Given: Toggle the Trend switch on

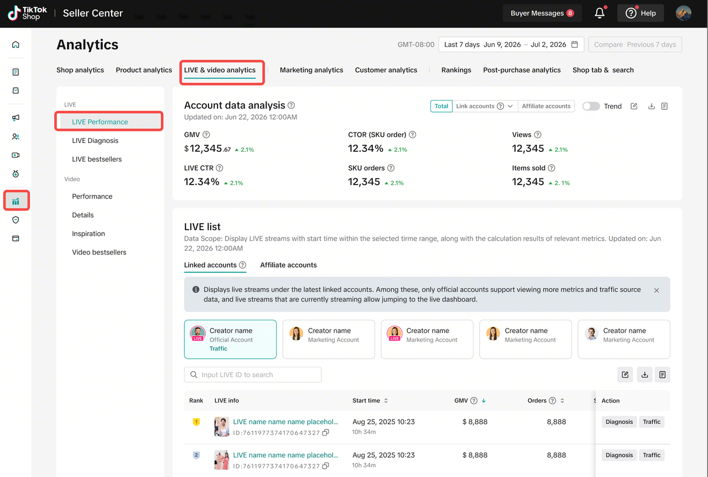Looking at the screenshot, I should pyautogui.click(x=591, y=106).
